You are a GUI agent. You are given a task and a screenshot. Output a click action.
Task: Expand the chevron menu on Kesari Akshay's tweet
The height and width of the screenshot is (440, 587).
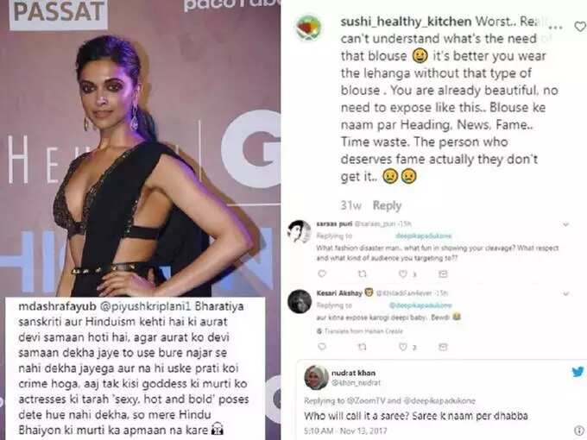point(565,293)
